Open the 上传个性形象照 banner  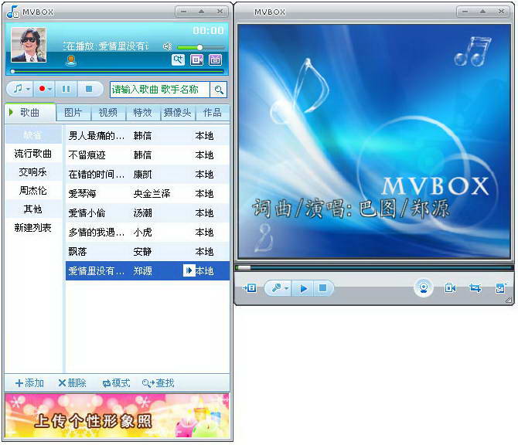point(117,416)
